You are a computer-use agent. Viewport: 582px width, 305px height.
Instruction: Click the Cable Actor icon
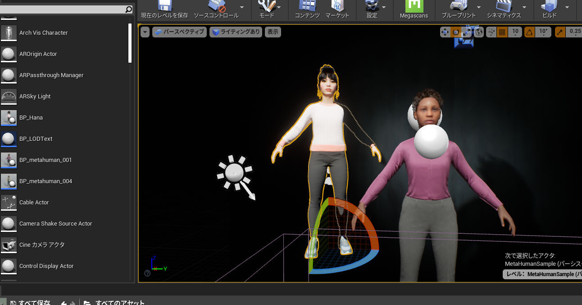click(x=9, y=202)
